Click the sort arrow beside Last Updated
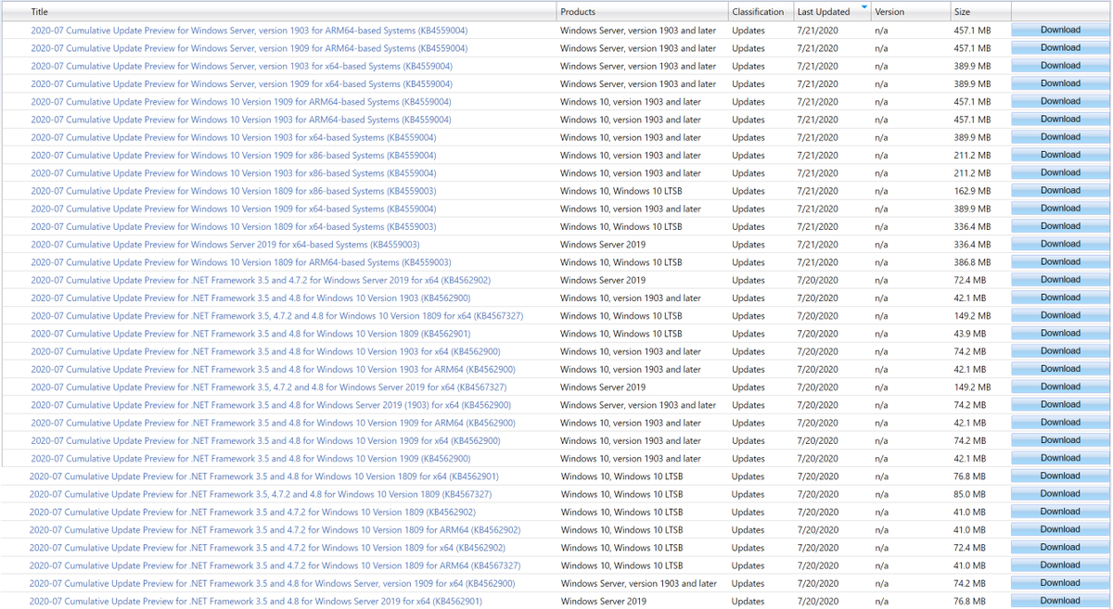This screenshot has height=609, width=1113. point(864,7)
